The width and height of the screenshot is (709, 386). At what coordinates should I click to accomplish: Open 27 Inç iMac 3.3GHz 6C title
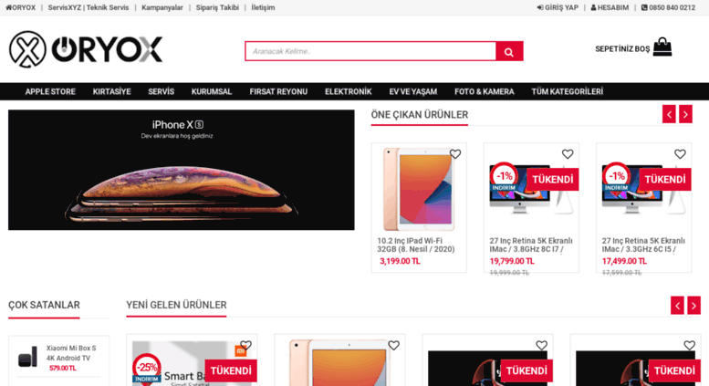(643, 245)
